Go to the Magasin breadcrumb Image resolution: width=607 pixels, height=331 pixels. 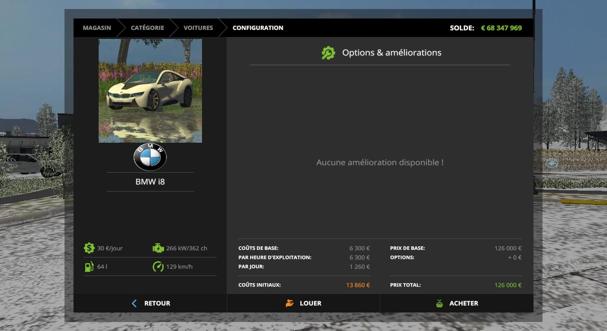(x=97, y=28)
